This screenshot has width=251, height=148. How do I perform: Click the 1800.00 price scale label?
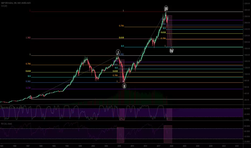pyautogui.click(x=247, y=48)
